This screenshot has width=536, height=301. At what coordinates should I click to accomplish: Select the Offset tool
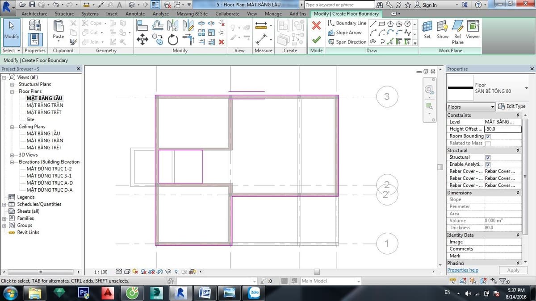(157, 26)
